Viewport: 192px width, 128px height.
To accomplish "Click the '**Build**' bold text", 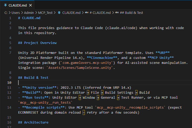I will click(31, 93).
